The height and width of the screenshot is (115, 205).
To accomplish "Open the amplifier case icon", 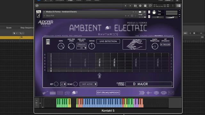I will pyautogui.click(x=53, y=93).
